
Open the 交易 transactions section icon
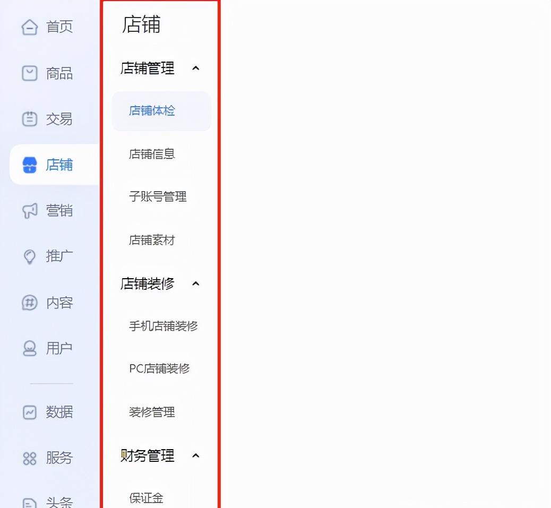pyautogui.click(x=30, y=119)
